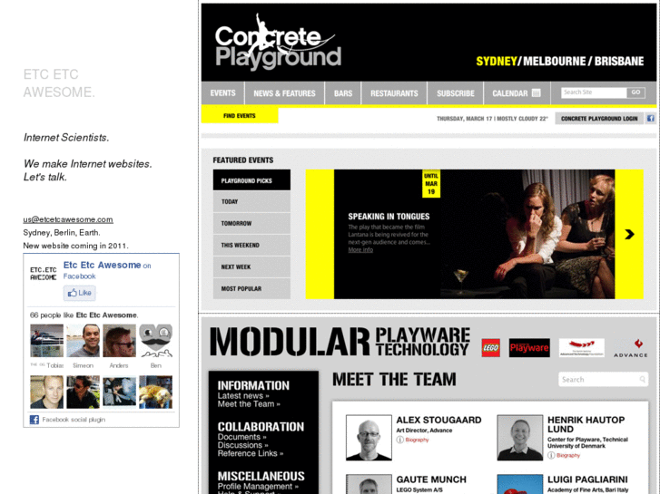Click the Gaute Munch name

(431, 479)
